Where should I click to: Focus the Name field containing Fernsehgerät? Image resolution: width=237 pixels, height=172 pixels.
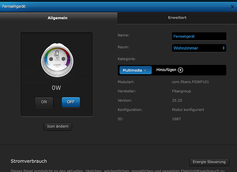199,36
